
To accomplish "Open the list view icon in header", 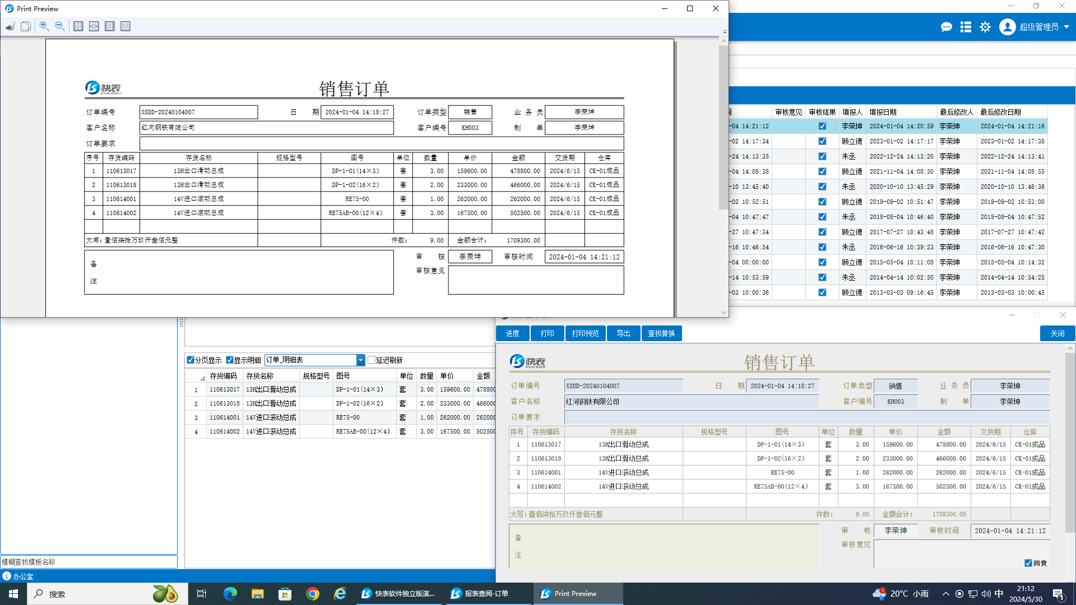I will [966, 27].
